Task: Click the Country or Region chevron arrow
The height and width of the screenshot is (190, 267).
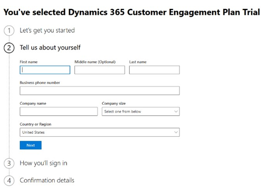Action: tap(176, 132)
